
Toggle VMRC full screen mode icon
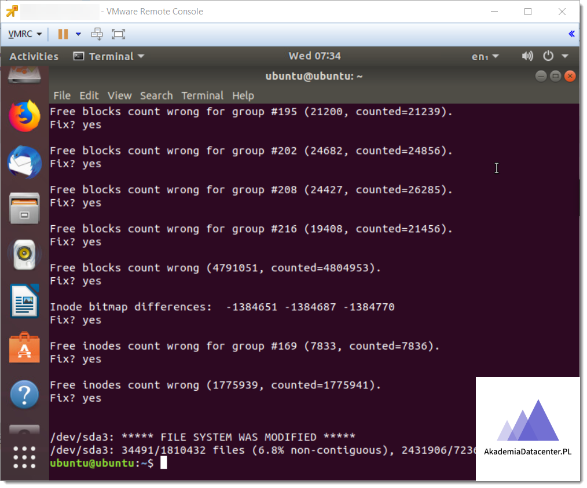coord(118,34)
